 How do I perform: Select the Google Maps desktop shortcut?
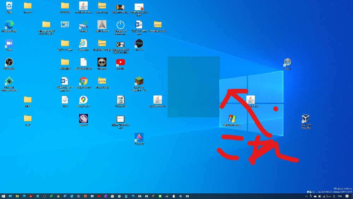(83, 101)
